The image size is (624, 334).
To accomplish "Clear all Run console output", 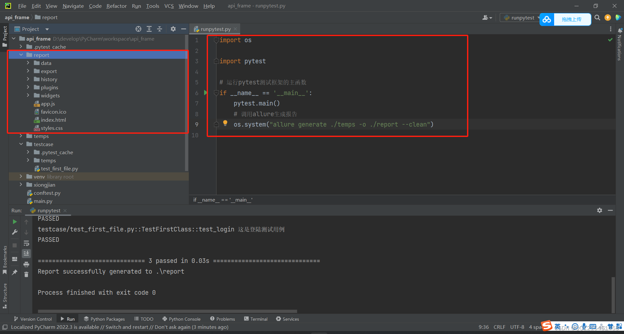I will (x=26, y=275).
